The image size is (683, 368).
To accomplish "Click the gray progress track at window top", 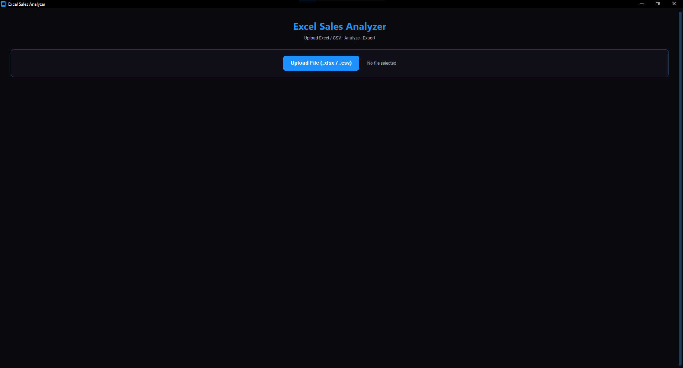I will [x=350, y=0].
